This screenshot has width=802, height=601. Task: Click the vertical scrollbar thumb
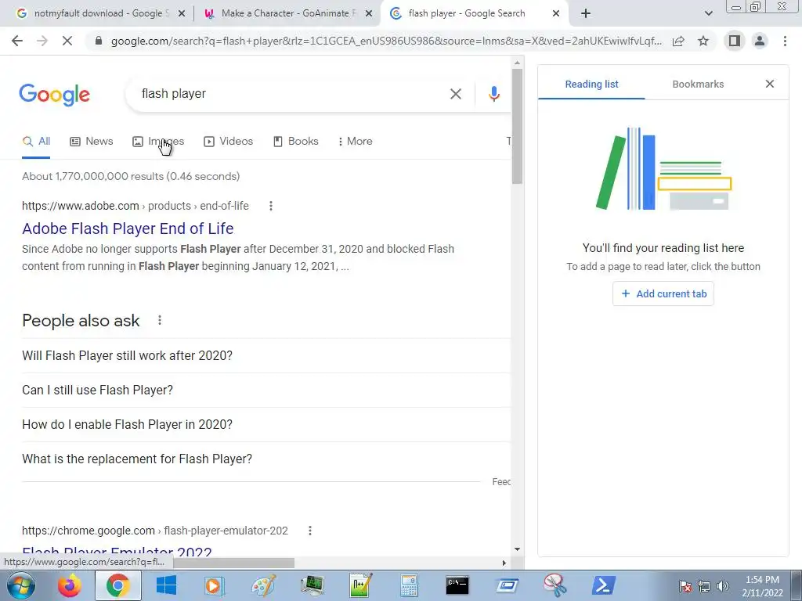(517, 126)
